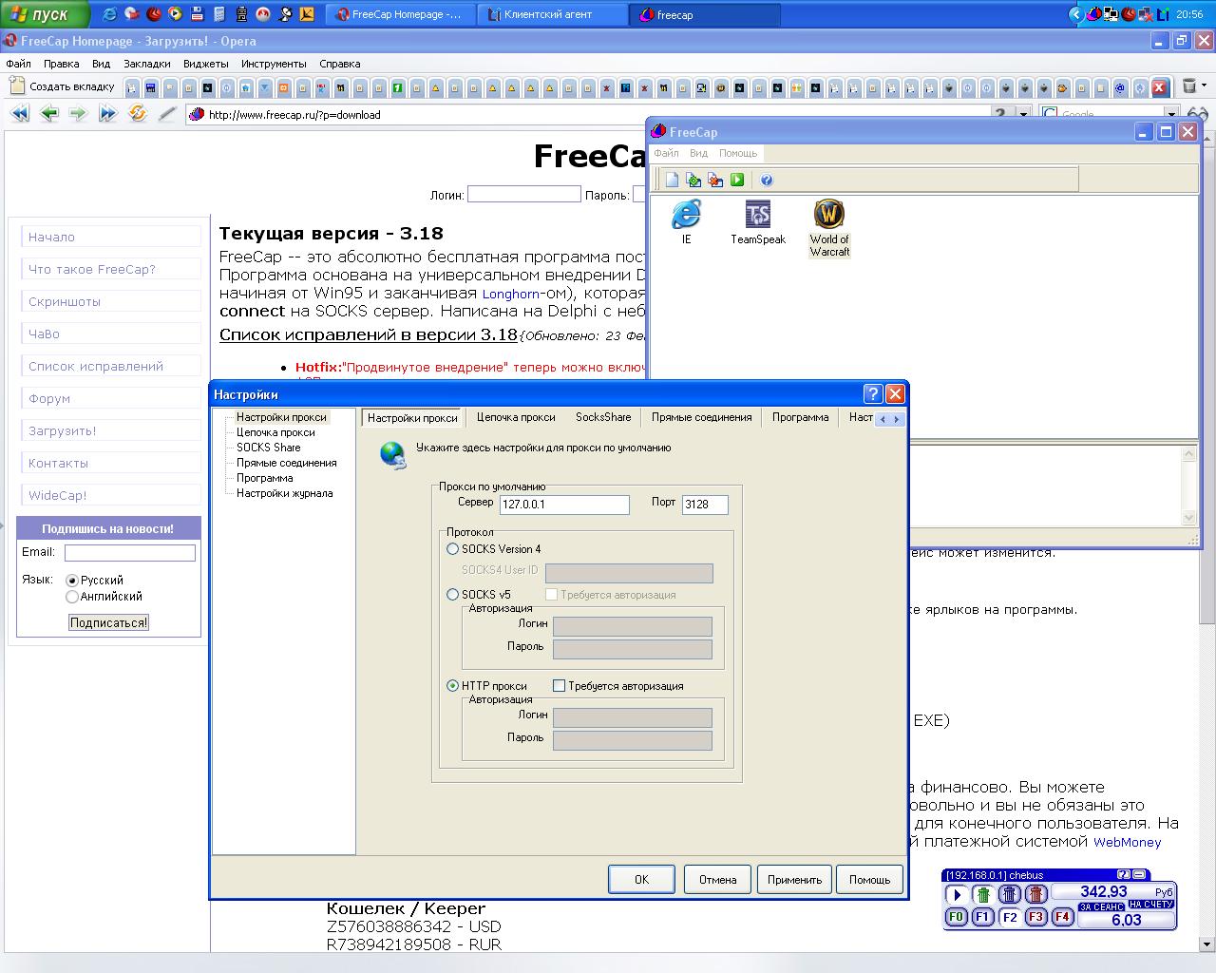Click the scroll down arrow of Opera page scrollbar
Image resolution: width=1216 pixels, height=973 pixels.
pos(1207,944)
